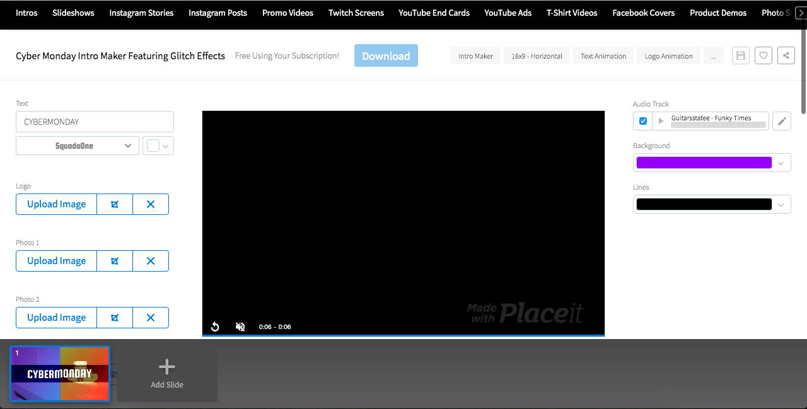
Task: Click the video progress bar
Action: (403, 335)
